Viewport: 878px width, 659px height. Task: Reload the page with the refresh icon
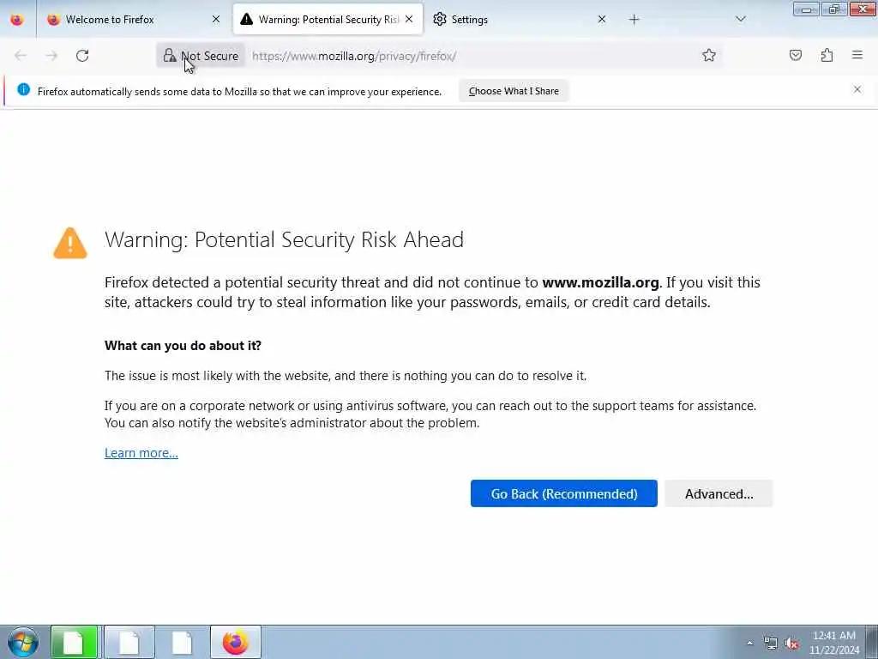point(82,56)
